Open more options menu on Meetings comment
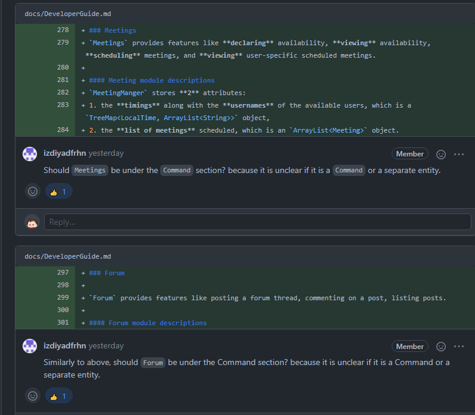The height and width of the screenshot is (415, 475). (x=459, y=154)
